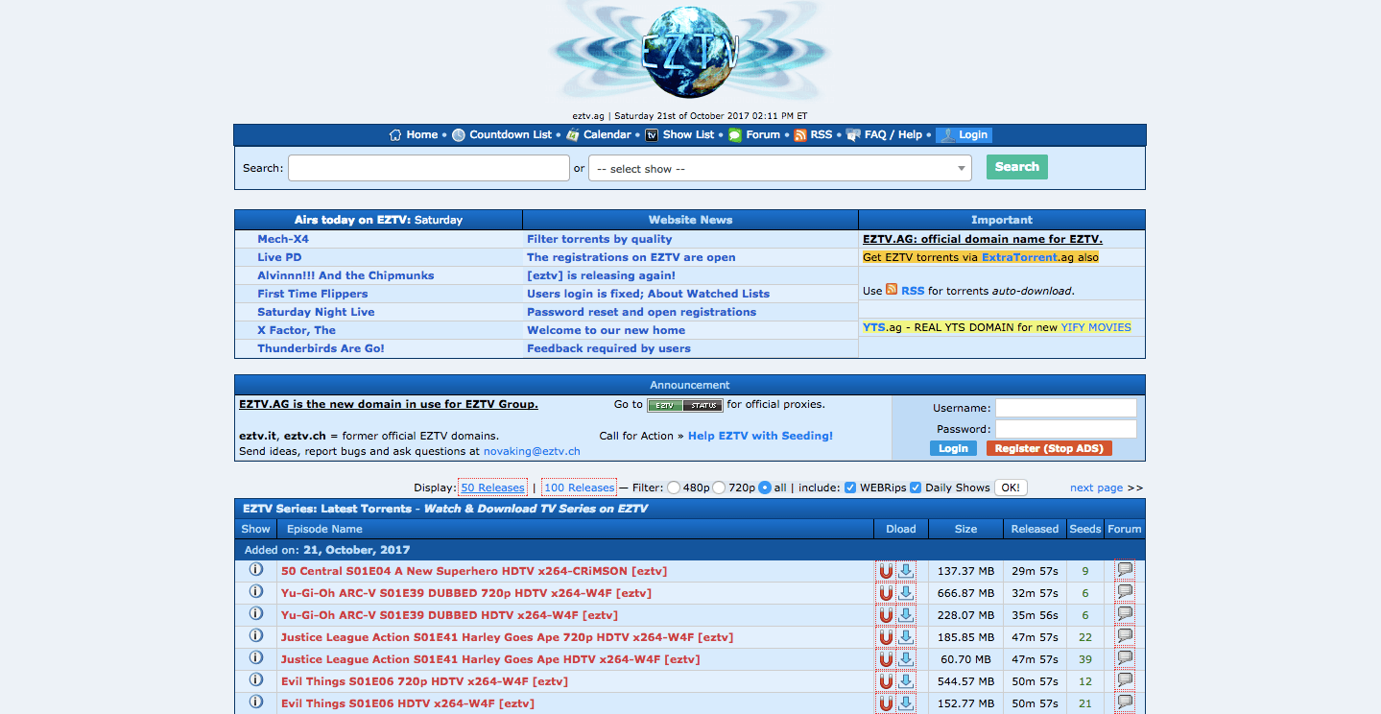Open 50 Central S01E04 episode link

click(x=474, y=571)
